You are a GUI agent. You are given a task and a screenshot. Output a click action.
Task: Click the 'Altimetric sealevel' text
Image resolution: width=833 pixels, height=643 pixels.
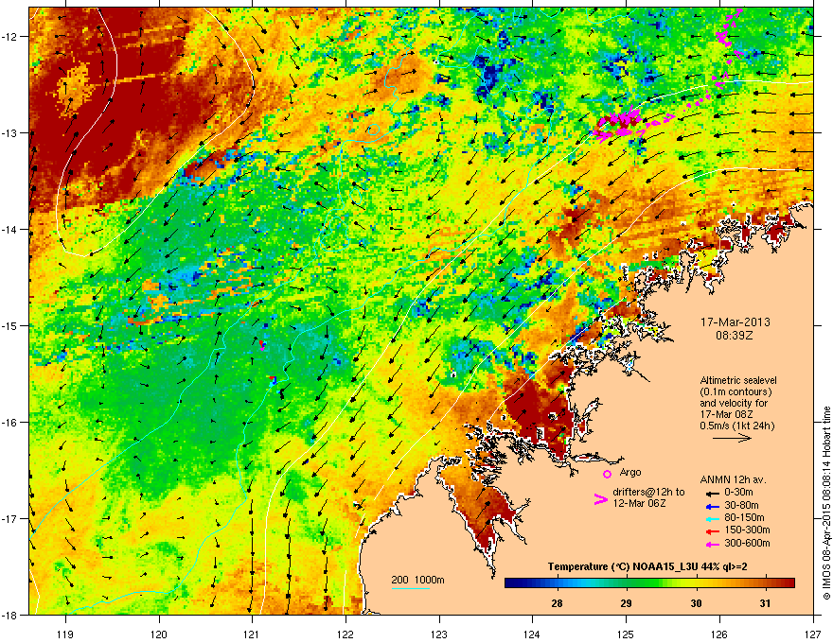[x=738, y=380]
